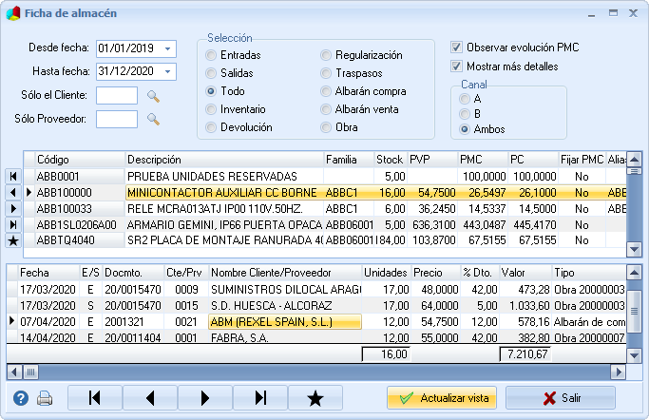Go to next record in bottom navigation bar

(205, 398)
